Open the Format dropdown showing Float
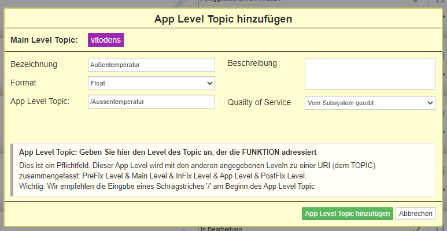The image size is (447, 231). [x=152, y=83]
